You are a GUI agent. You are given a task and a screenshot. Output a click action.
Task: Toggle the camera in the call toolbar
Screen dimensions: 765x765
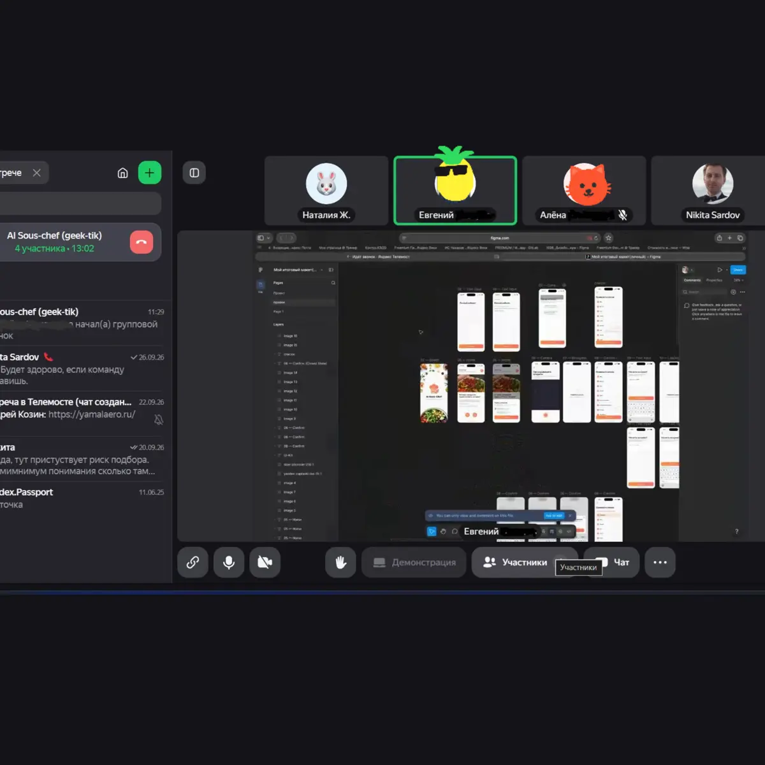(x=265, y=562)
